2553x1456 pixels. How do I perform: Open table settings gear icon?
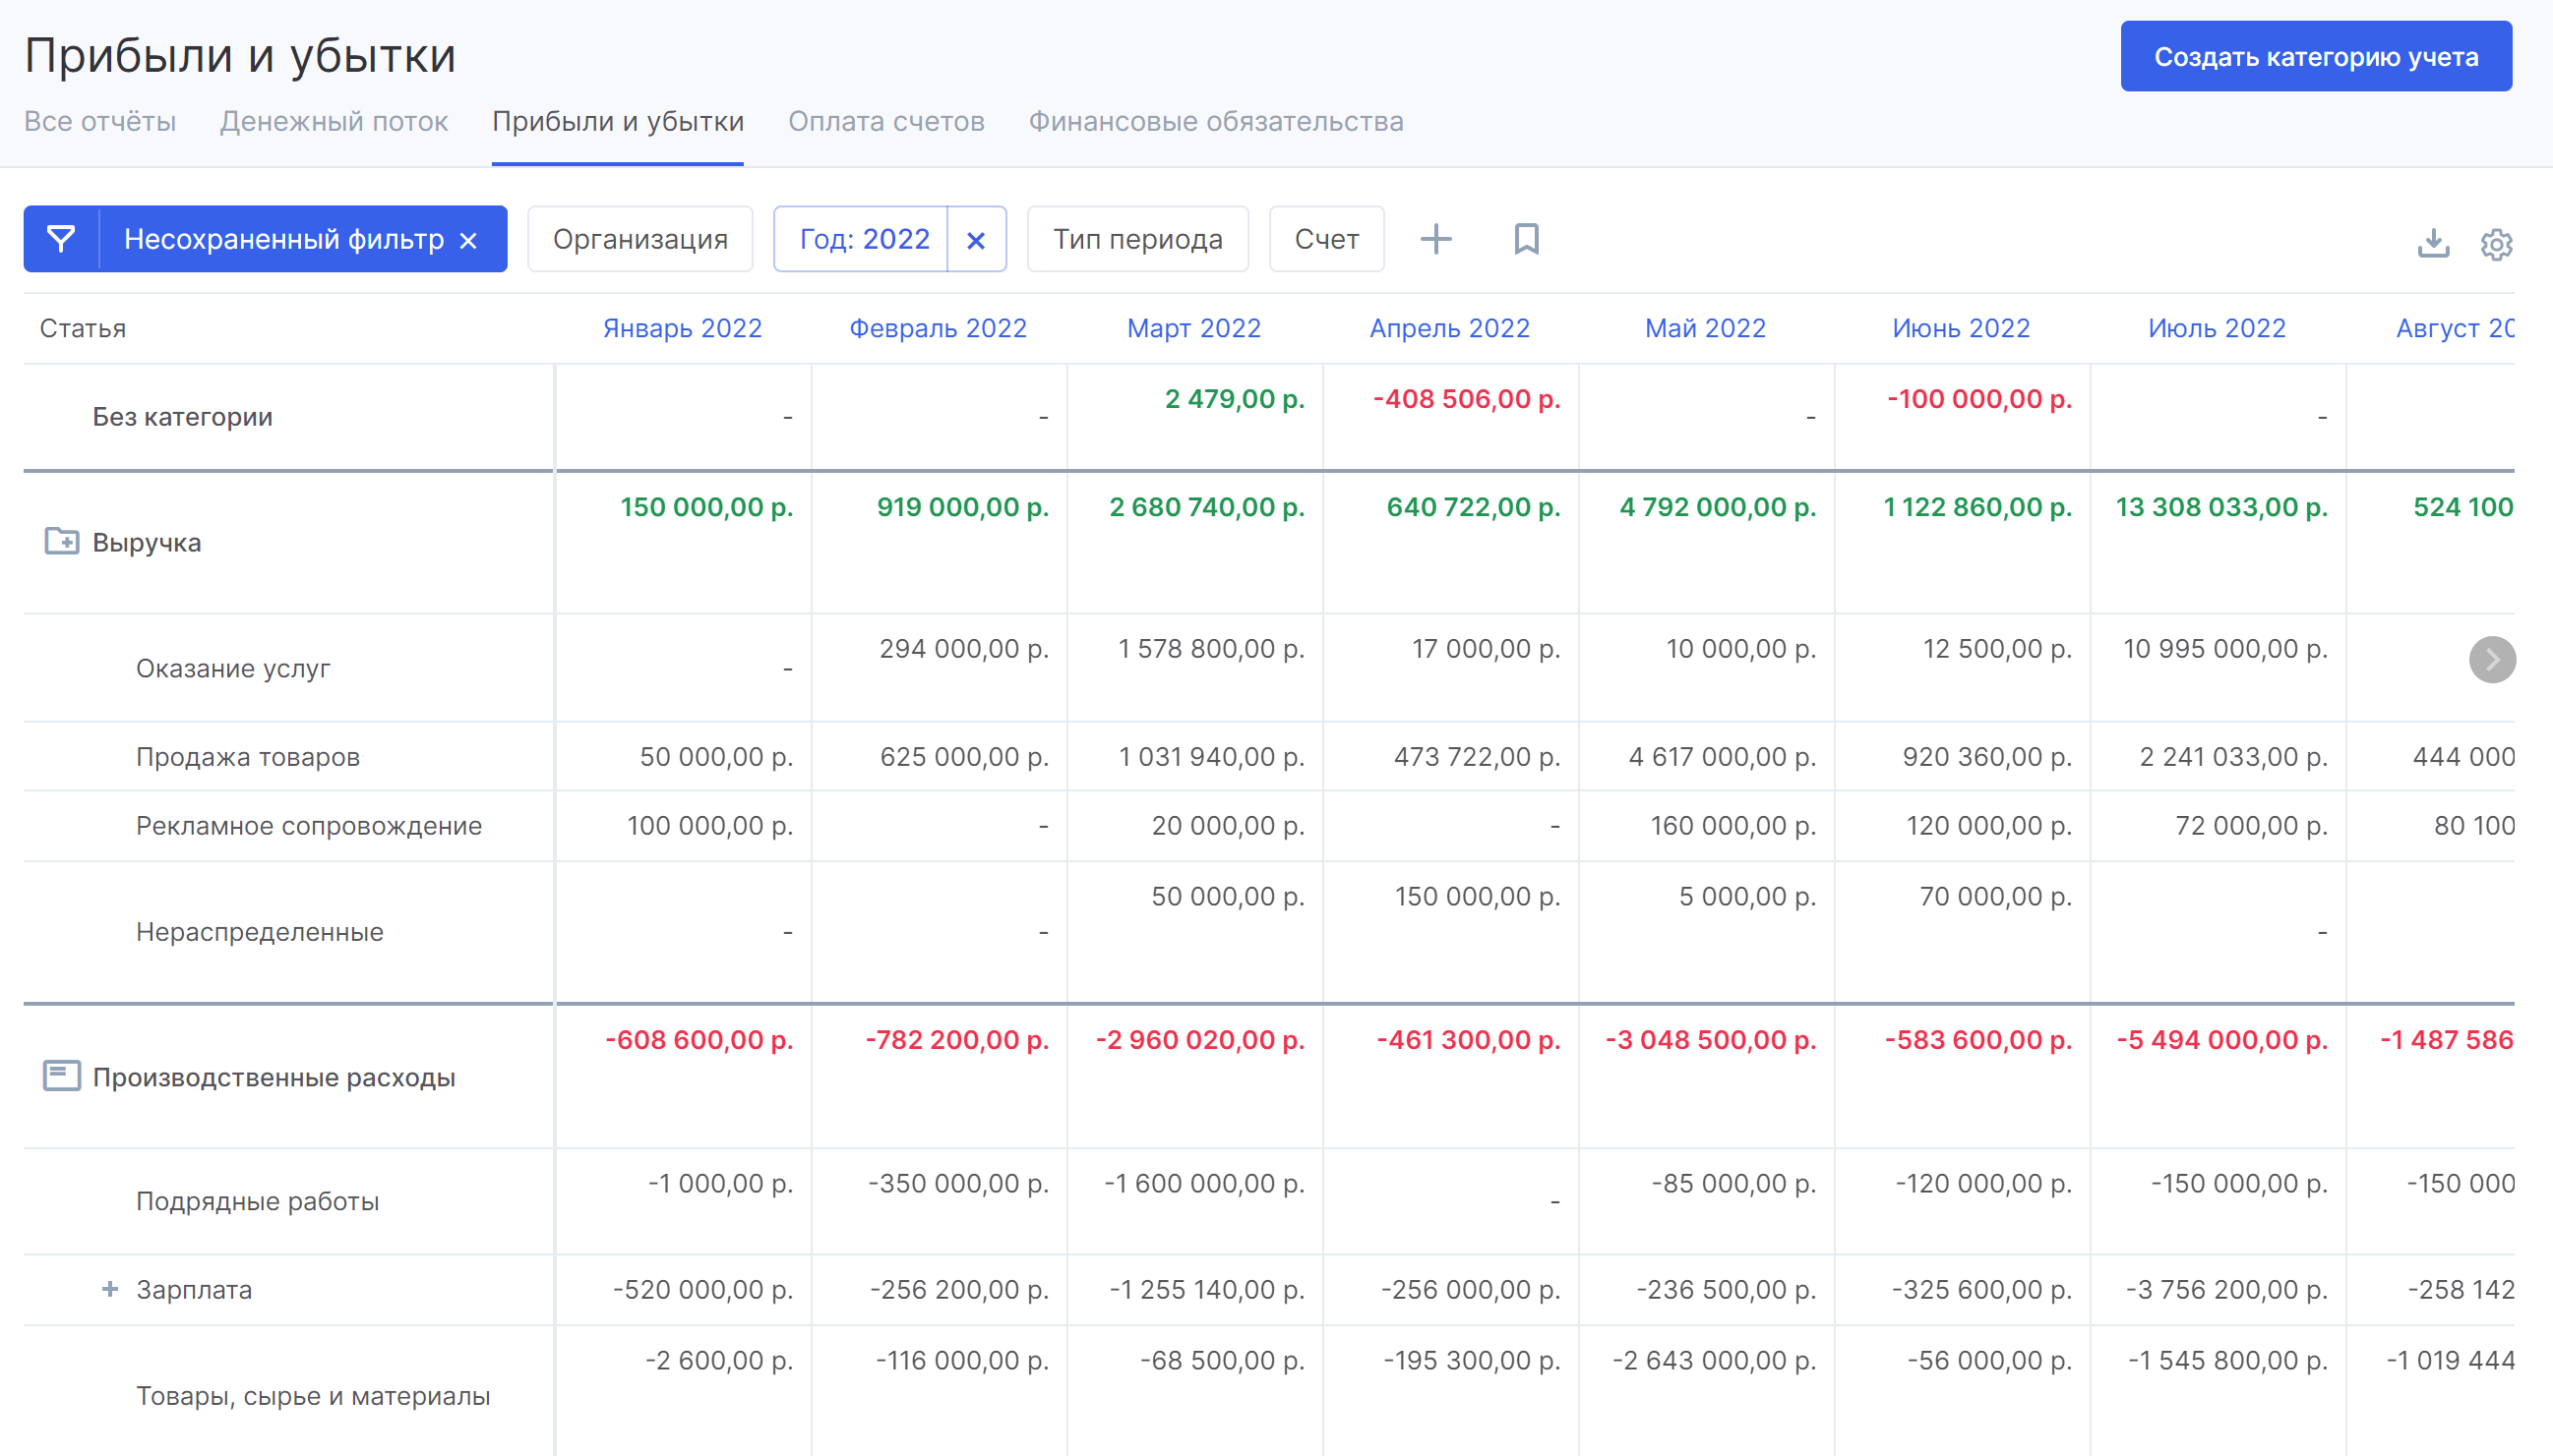click(2496, 244)
